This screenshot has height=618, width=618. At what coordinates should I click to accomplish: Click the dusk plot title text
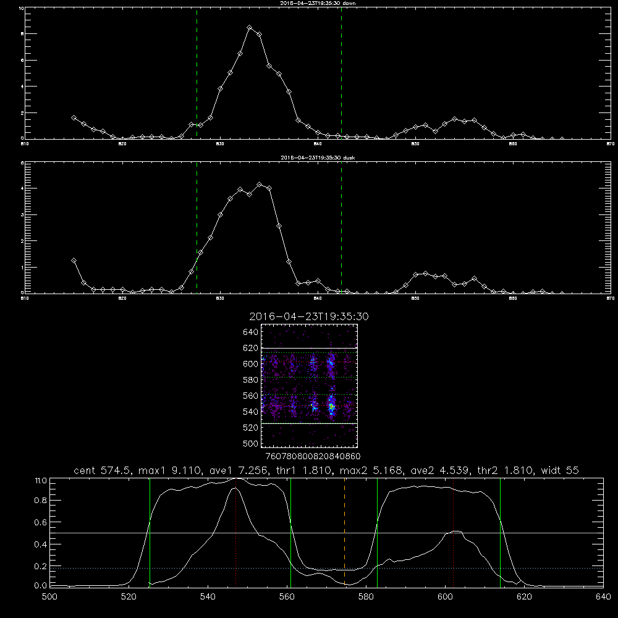click(x=318, y=158)
